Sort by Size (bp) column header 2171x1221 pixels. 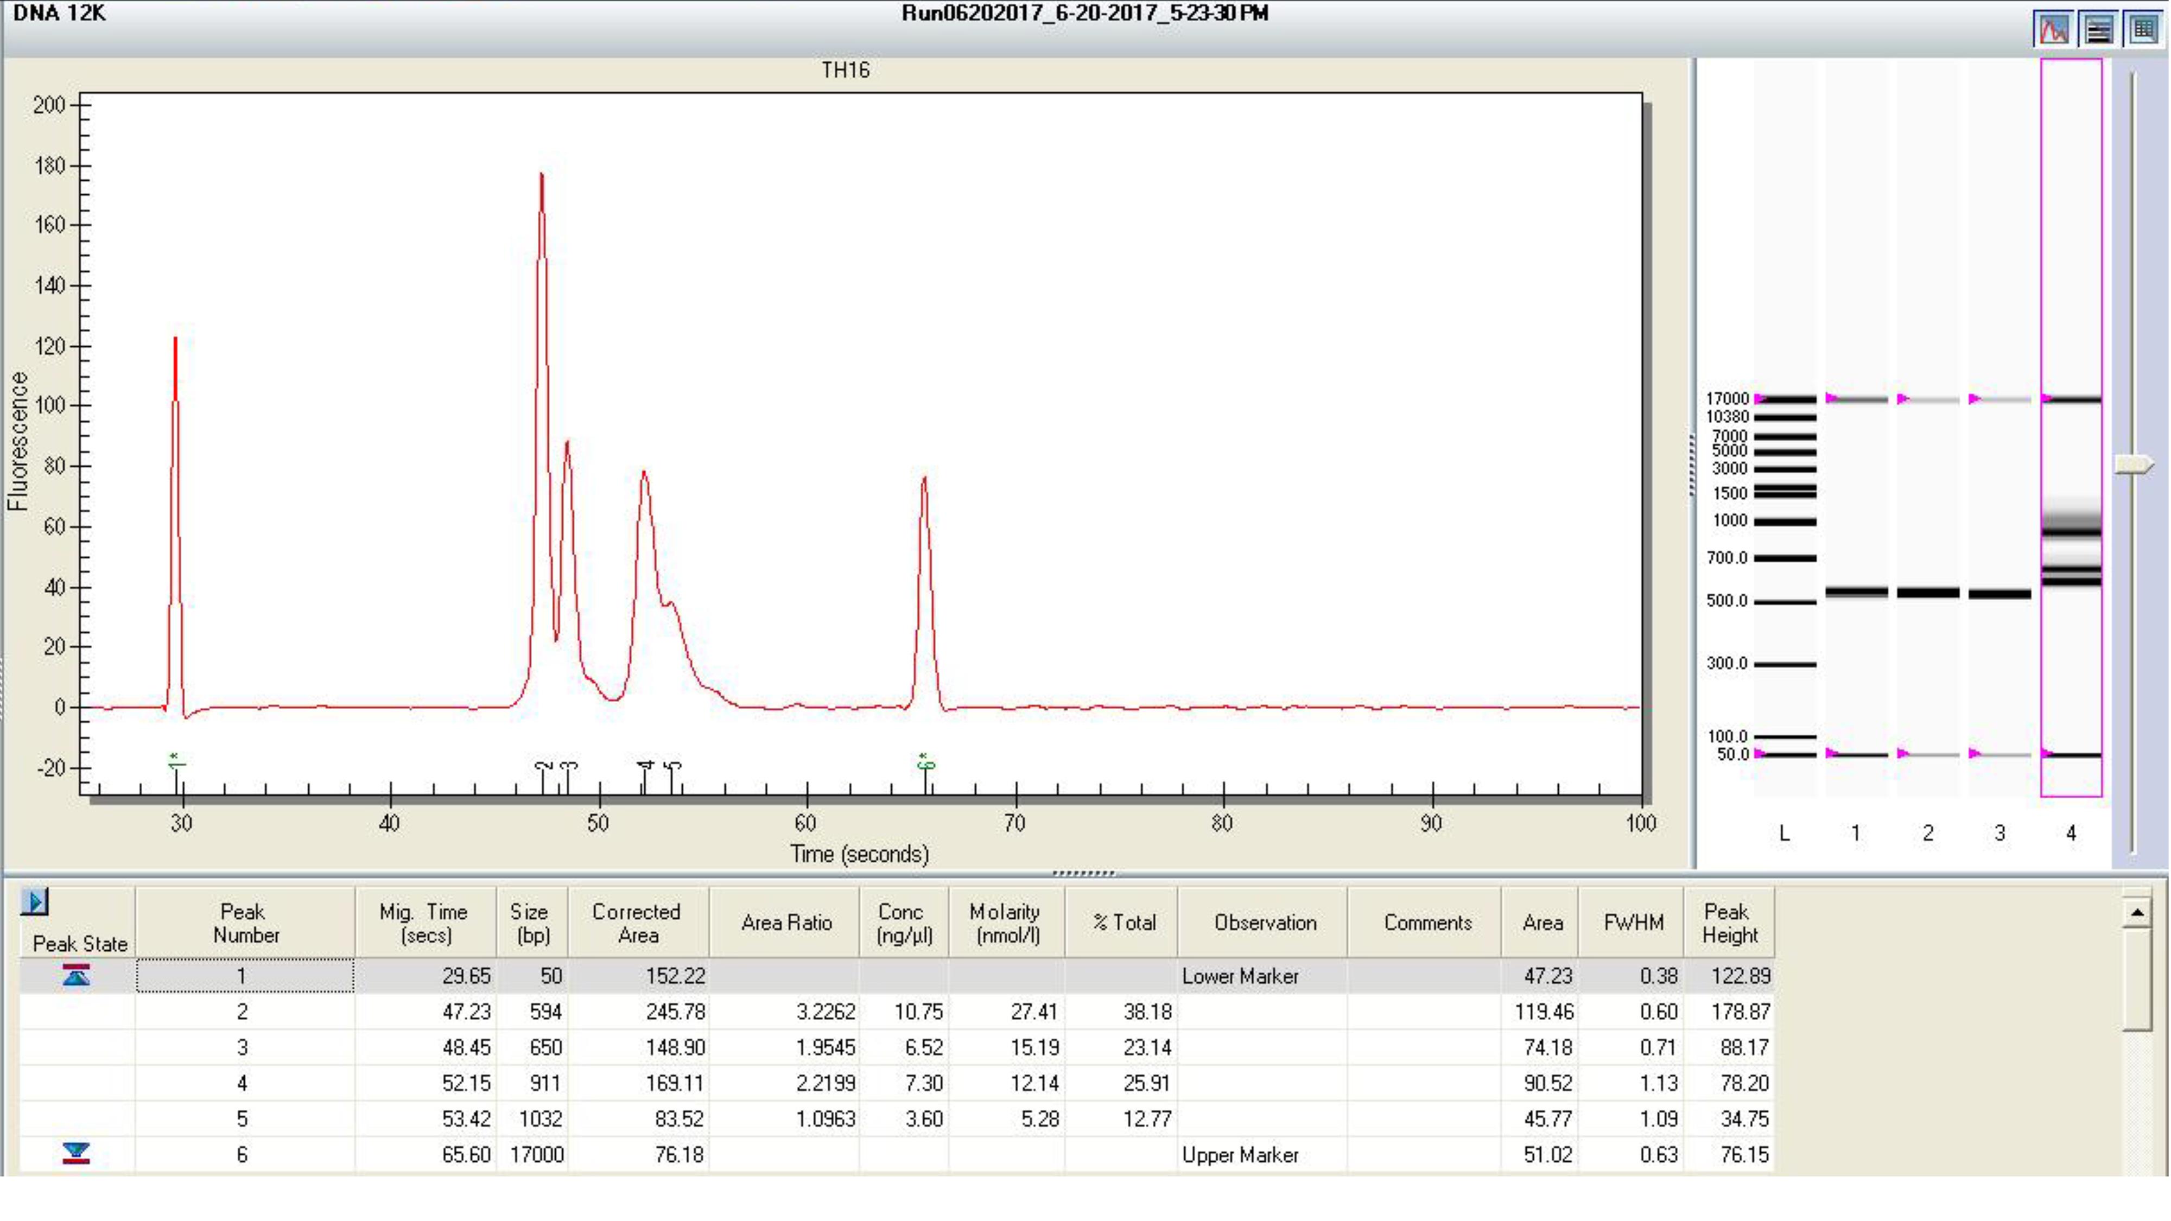[532, 923]
